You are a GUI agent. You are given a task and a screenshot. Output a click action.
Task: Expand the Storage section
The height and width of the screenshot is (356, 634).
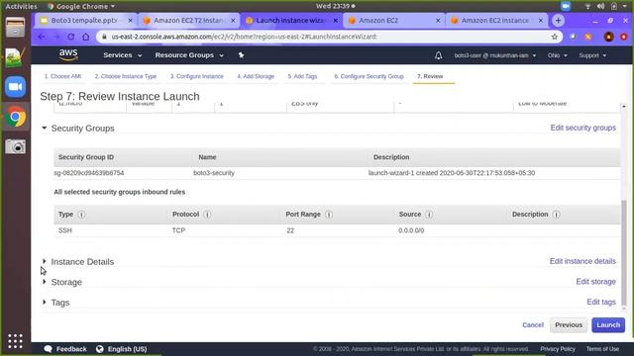44,281
